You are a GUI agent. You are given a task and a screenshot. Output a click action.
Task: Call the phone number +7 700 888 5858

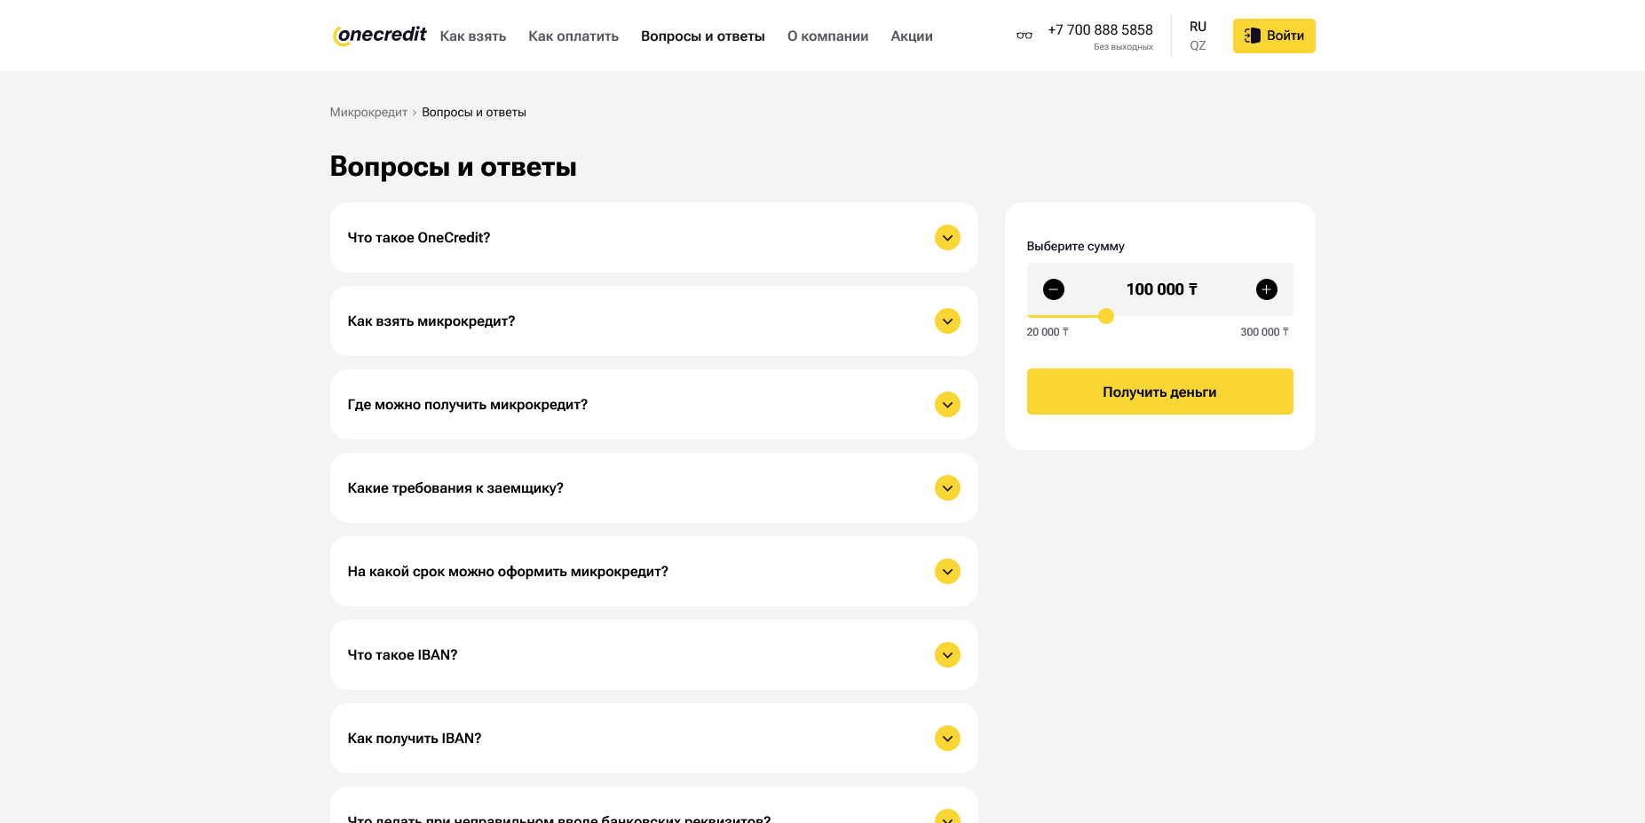tap(1100, 30)
